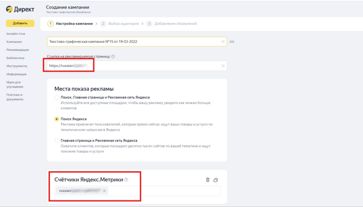
Task: Open Информация in sidebar
Action: pos(16,74)
